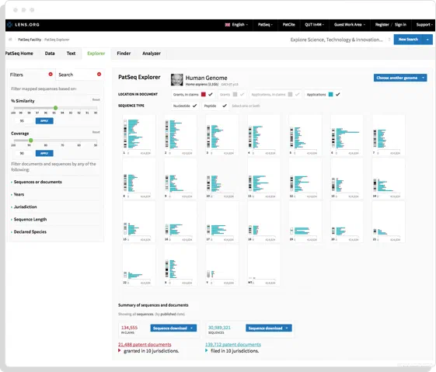436x372 pixels.
Task: Click the Lens.org logo icon
Action: coord(10,24)
